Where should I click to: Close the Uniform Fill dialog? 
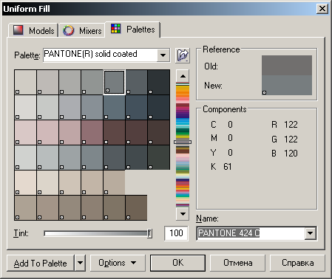pos(322,9)
